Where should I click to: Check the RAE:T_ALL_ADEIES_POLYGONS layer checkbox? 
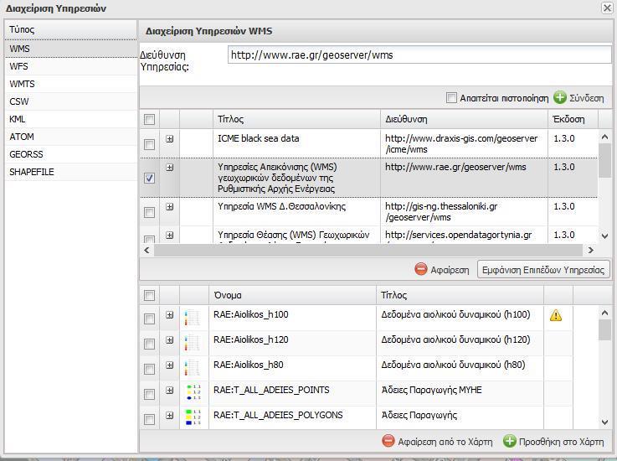point(149,419)
